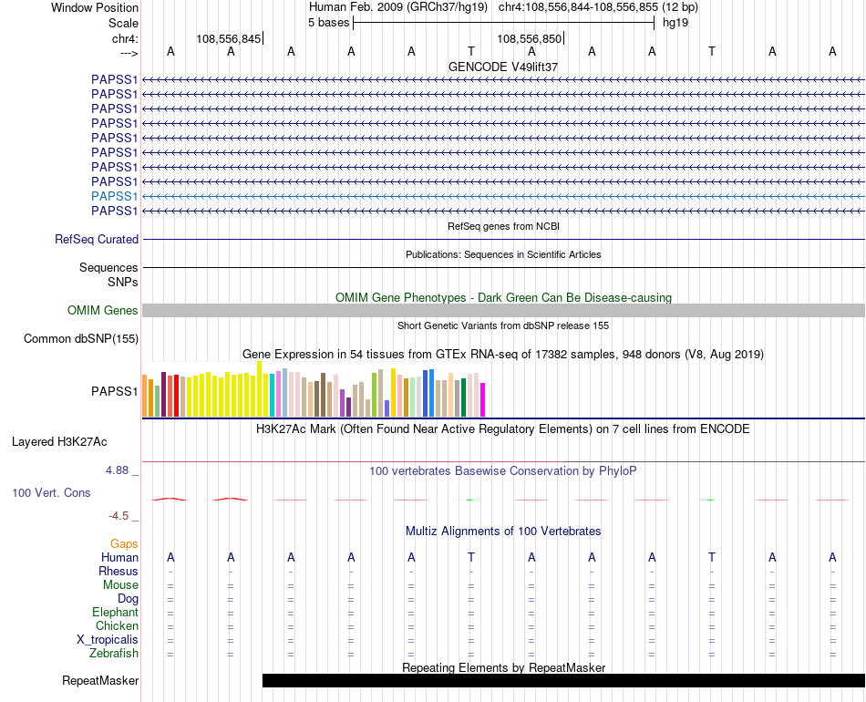Click the chr4:108,556,844-108,556,855 (12 bp) range text
Viewport: 866px width, 702px height.
[598, 7]
